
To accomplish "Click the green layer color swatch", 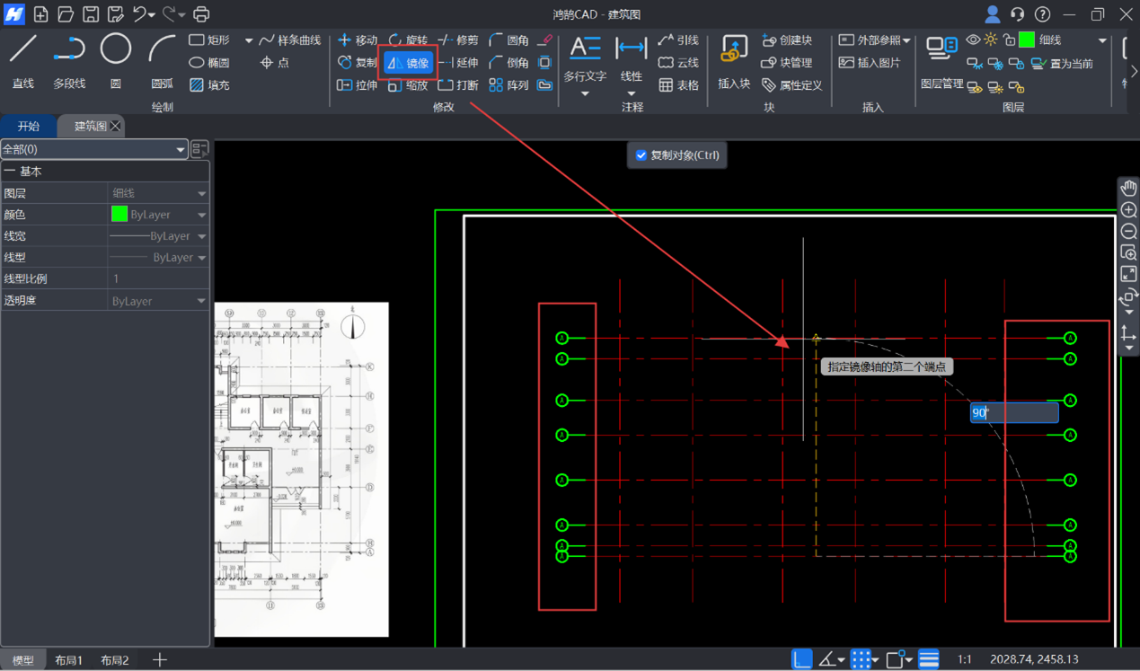I will 1027,40.
